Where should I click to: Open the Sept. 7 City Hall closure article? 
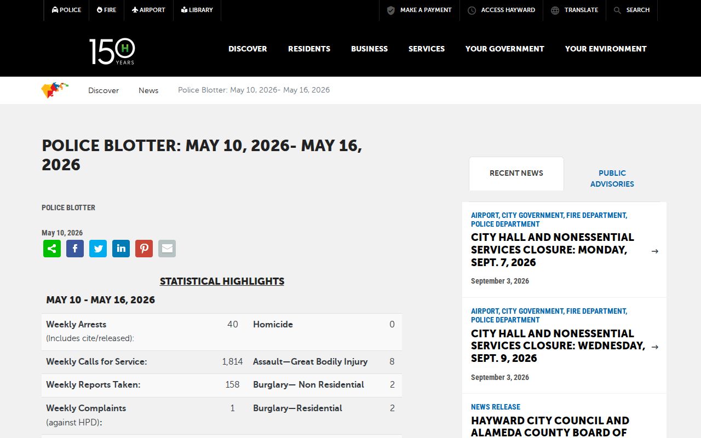(553, 250)
